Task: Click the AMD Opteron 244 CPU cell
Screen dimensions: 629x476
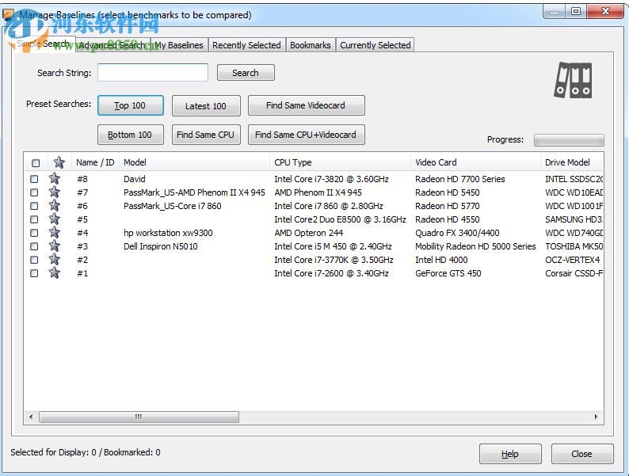Action: (309, 233)
